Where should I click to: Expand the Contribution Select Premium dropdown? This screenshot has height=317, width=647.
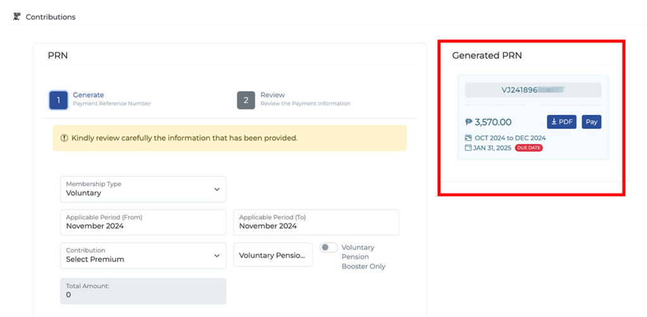143,255
